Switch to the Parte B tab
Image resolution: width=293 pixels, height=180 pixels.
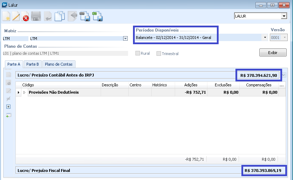click(33, 64)
